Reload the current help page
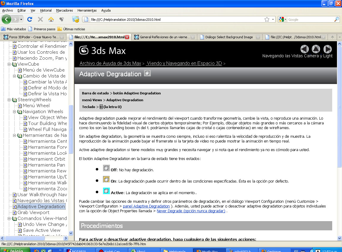This screenshot has height=252, width=342. point(30,19)
